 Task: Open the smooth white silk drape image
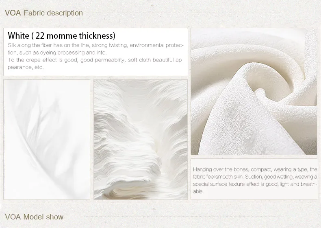click(47, 140)
